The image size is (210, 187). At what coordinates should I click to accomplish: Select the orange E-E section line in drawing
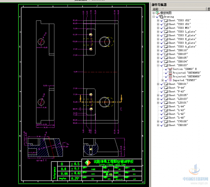[x=101, y=102]
